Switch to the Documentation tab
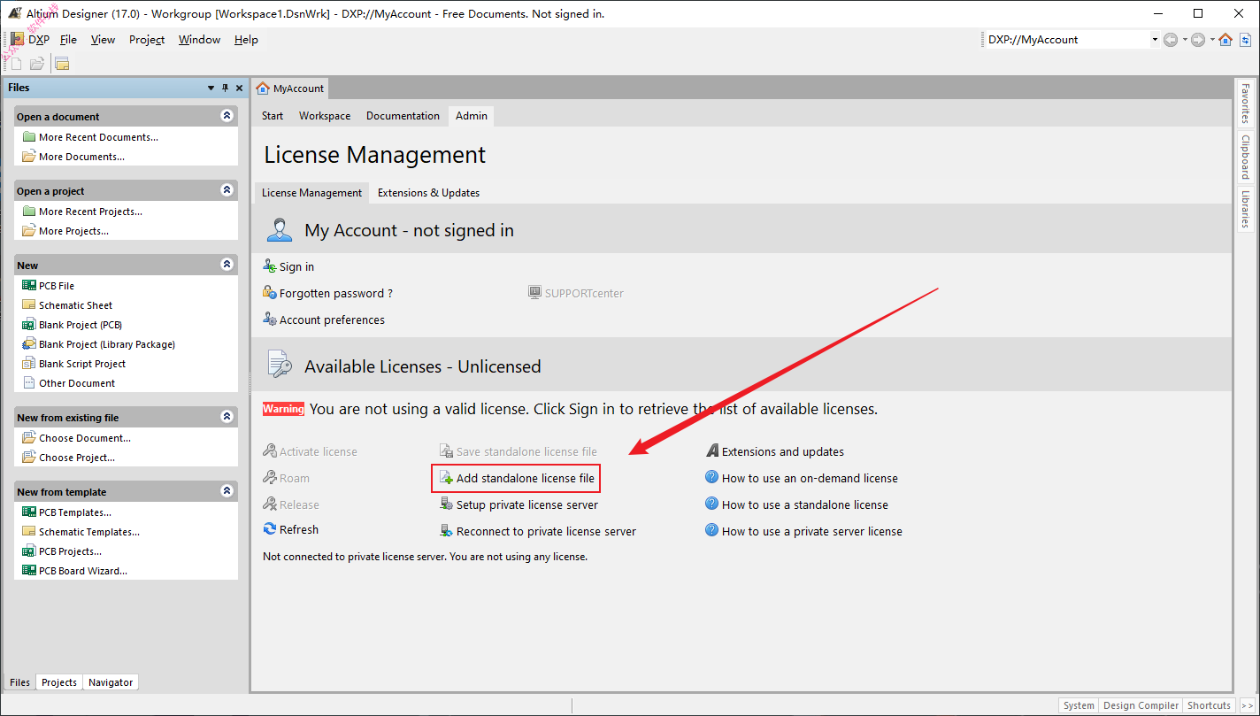1260x716 pixels. (x=403, y=116)
